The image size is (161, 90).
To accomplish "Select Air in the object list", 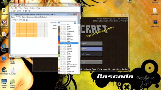I will [68, 25].
